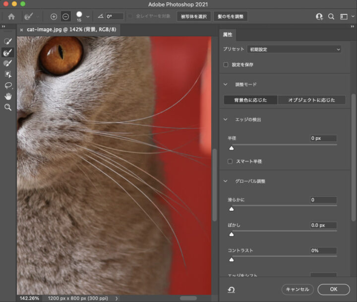Click the brush angle icon
357x302 pixels.
(x=100, y=16)
